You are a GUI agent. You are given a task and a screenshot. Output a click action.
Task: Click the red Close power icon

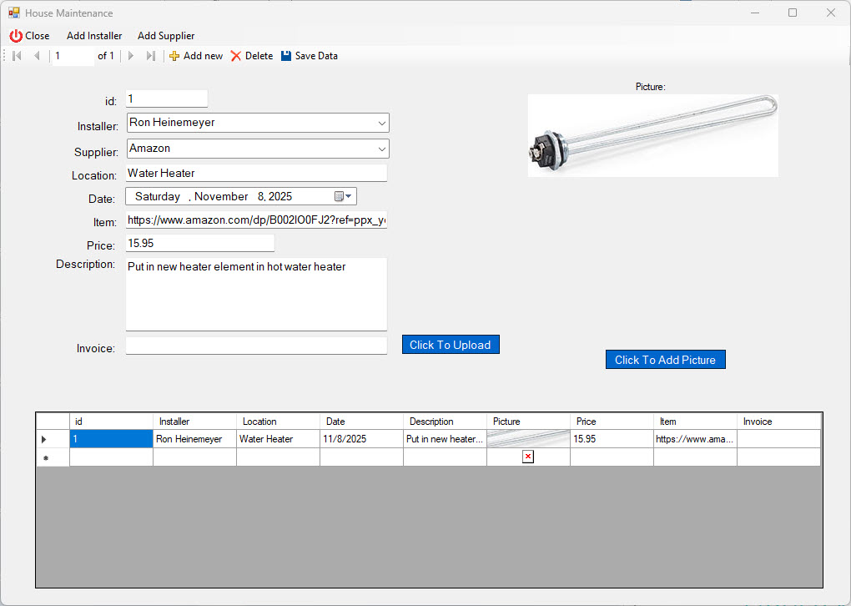click(16, 36)
